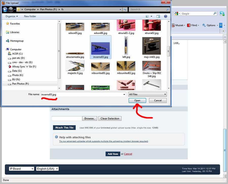The height and width of the screenshot is (184, 228).
Task: Open the ACER (C:) drive
Action: click(x=17, y=54)
